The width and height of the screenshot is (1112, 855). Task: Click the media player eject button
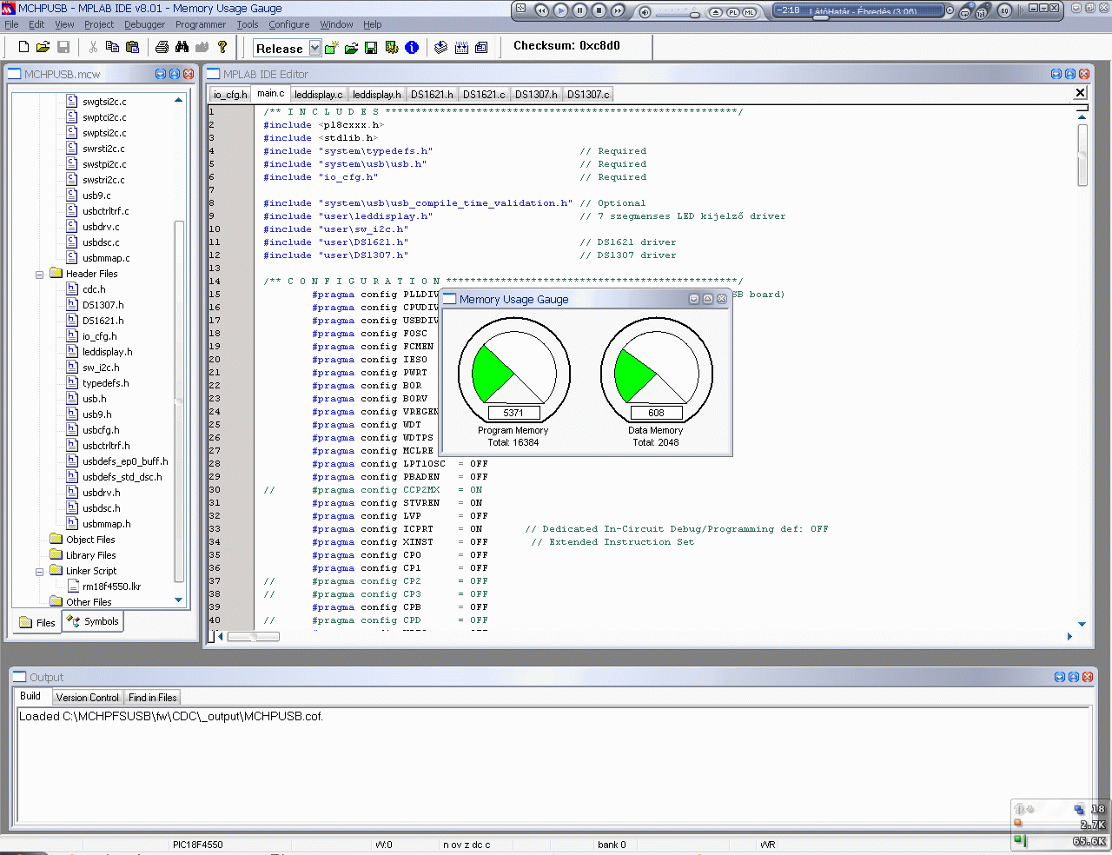click(716, 12)
